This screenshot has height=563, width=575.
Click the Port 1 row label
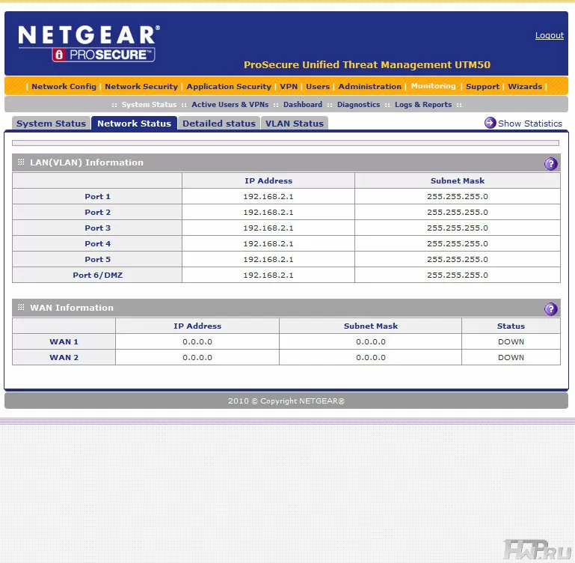pos(97,196)
